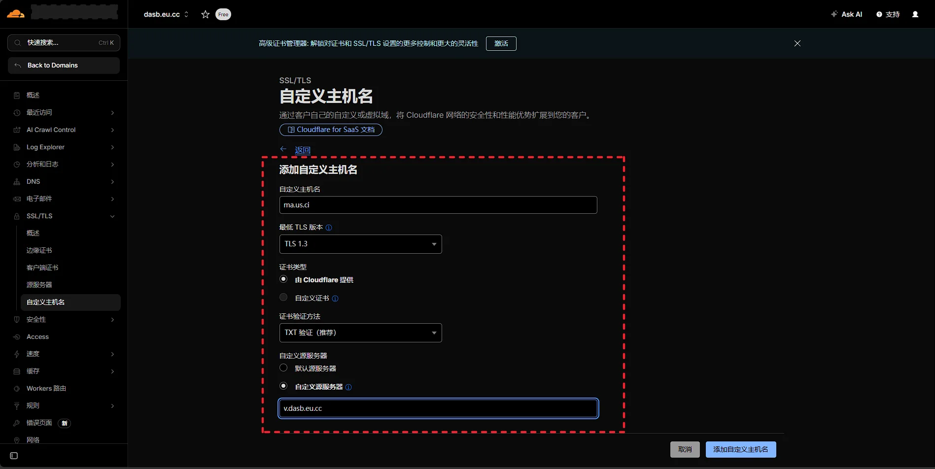The width and height of the screenshot is (935, 469).
Task: Click the origin server input v.dasb.eu.cc
Action: pyautogui.click(x=438, y=408)
